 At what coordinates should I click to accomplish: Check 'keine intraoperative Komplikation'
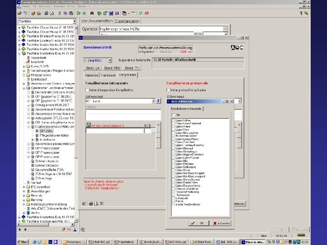(87, 90)
